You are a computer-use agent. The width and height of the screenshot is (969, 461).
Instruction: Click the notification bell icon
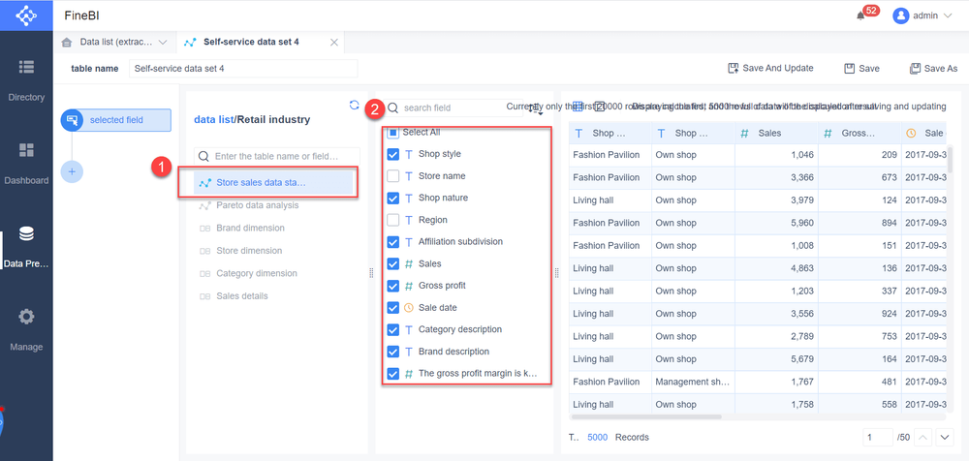(860, 15)
